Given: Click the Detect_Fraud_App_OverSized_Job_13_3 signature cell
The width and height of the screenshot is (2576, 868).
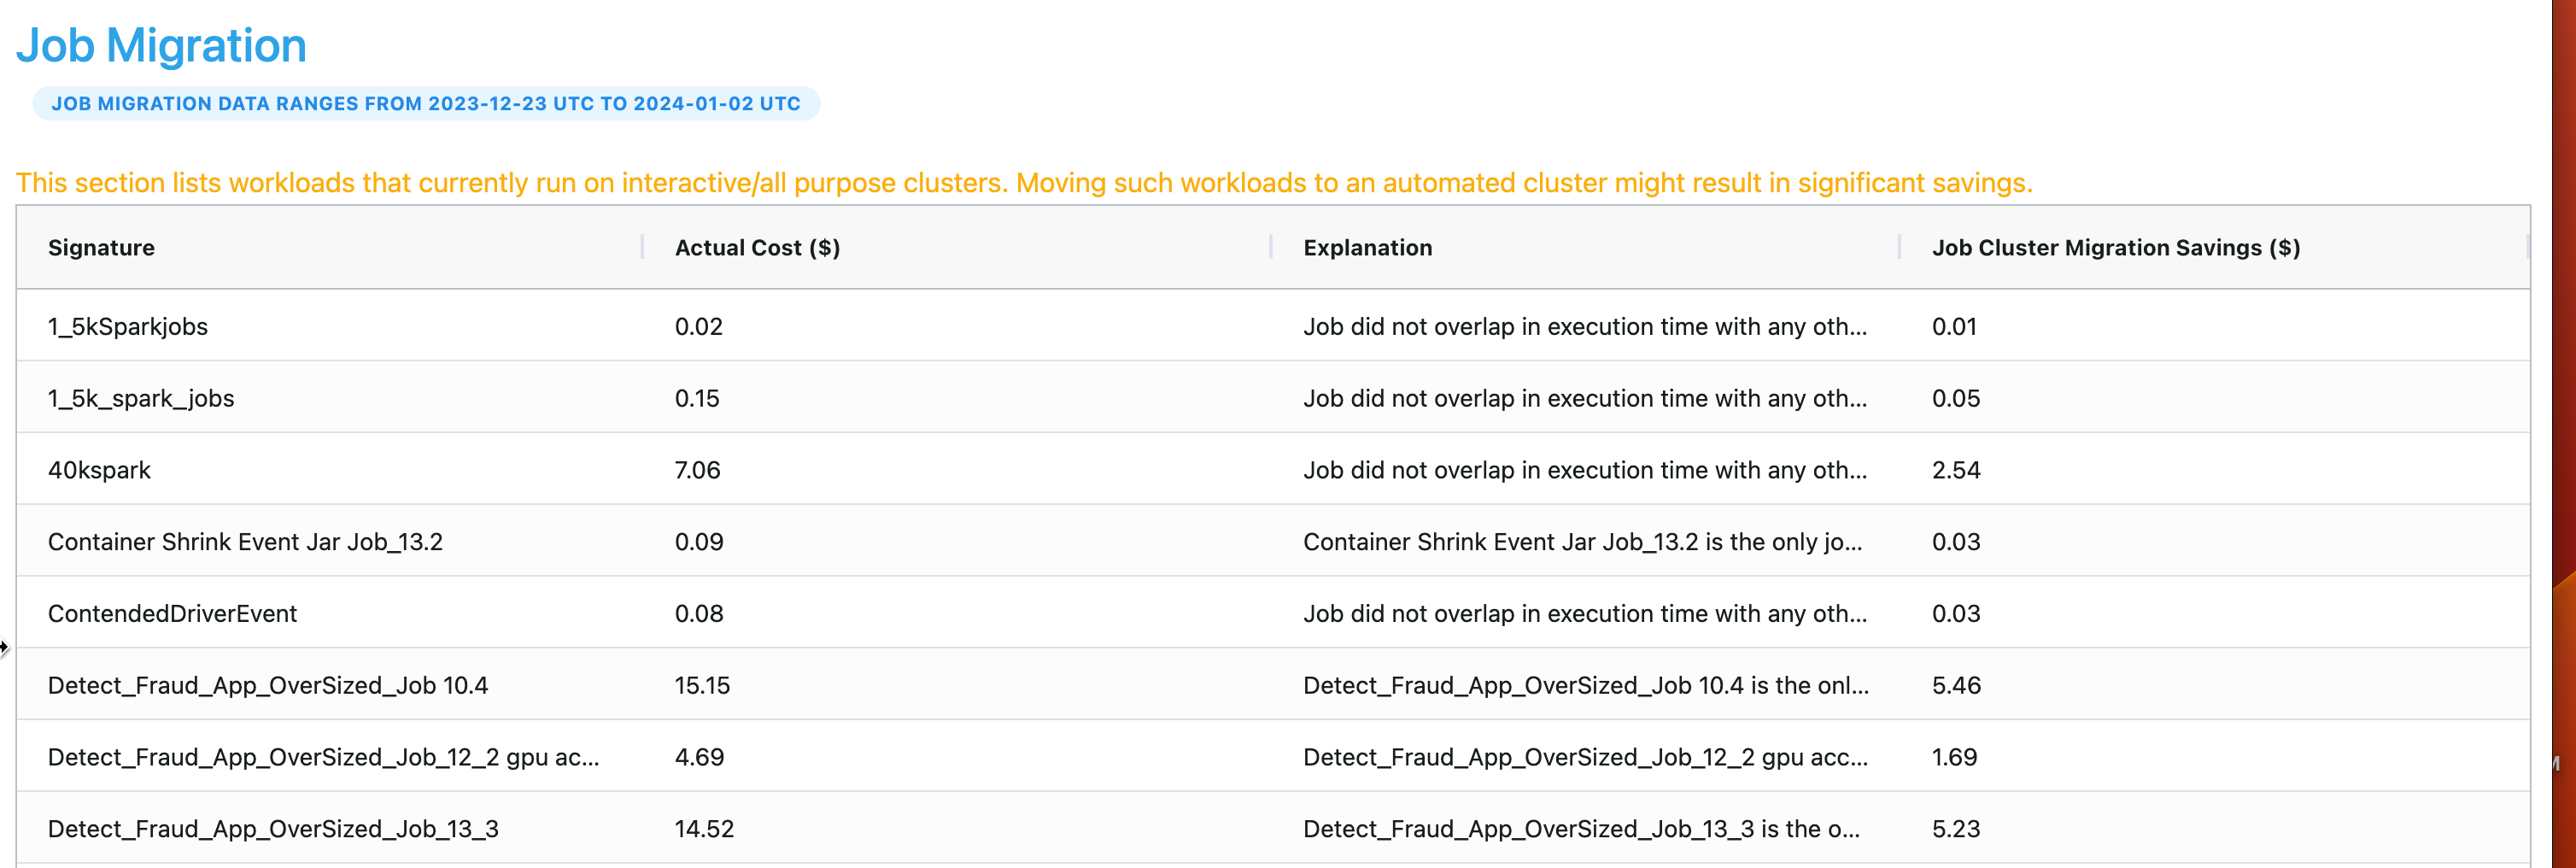Looking at the screenshot, I should tap(273, 830).
